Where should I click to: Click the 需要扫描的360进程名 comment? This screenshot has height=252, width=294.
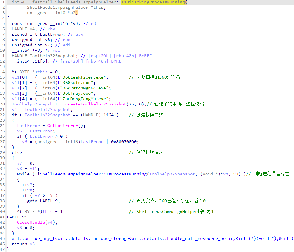pyautogui.click(x=158, y=77)
